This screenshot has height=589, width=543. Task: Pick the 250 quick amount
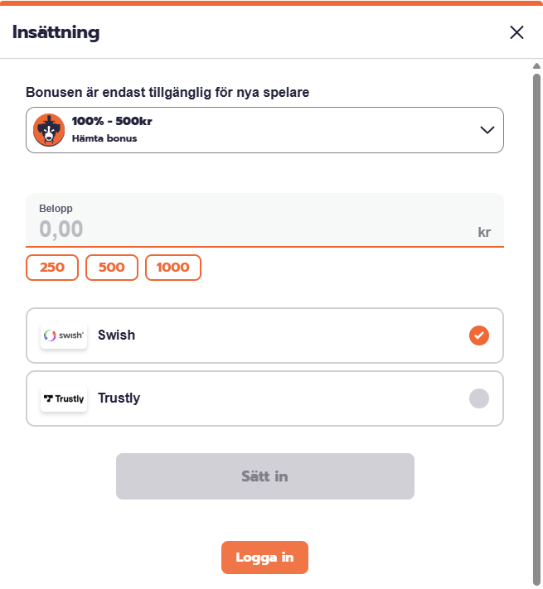[52, 268]
